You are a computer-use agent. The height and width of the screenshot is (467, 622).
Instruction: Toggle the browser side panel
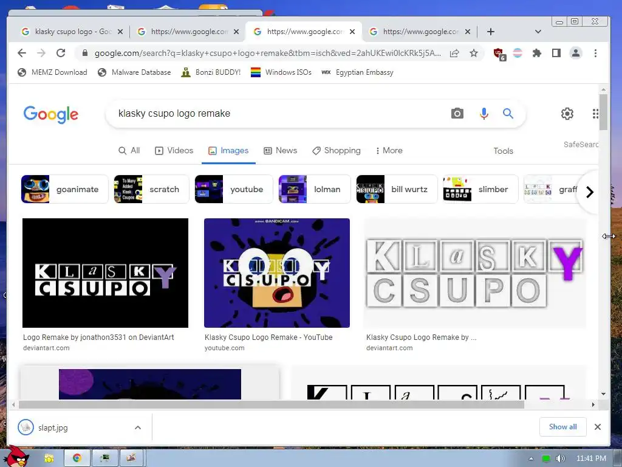click(556, 53)
